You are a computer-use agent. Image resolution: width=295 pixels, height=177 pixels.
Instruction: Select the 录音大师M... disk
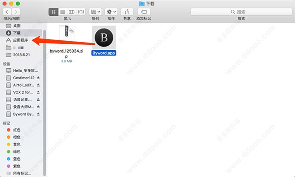point(20,107)
